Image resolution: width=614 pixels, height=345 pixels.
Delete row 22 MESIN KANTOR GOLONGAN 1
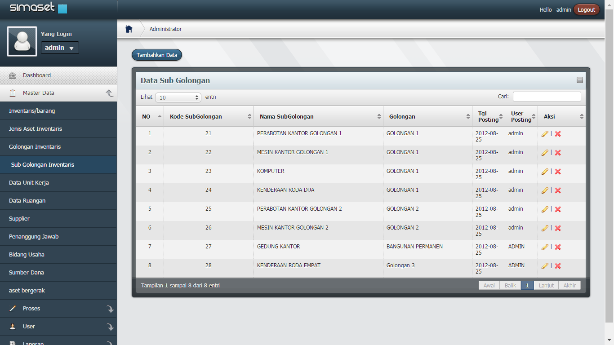point(558,153)
